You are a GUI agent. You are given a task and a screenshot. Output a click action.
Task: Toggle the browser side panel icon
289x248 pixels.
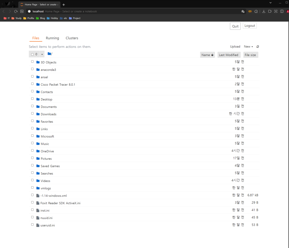(282, 11)
